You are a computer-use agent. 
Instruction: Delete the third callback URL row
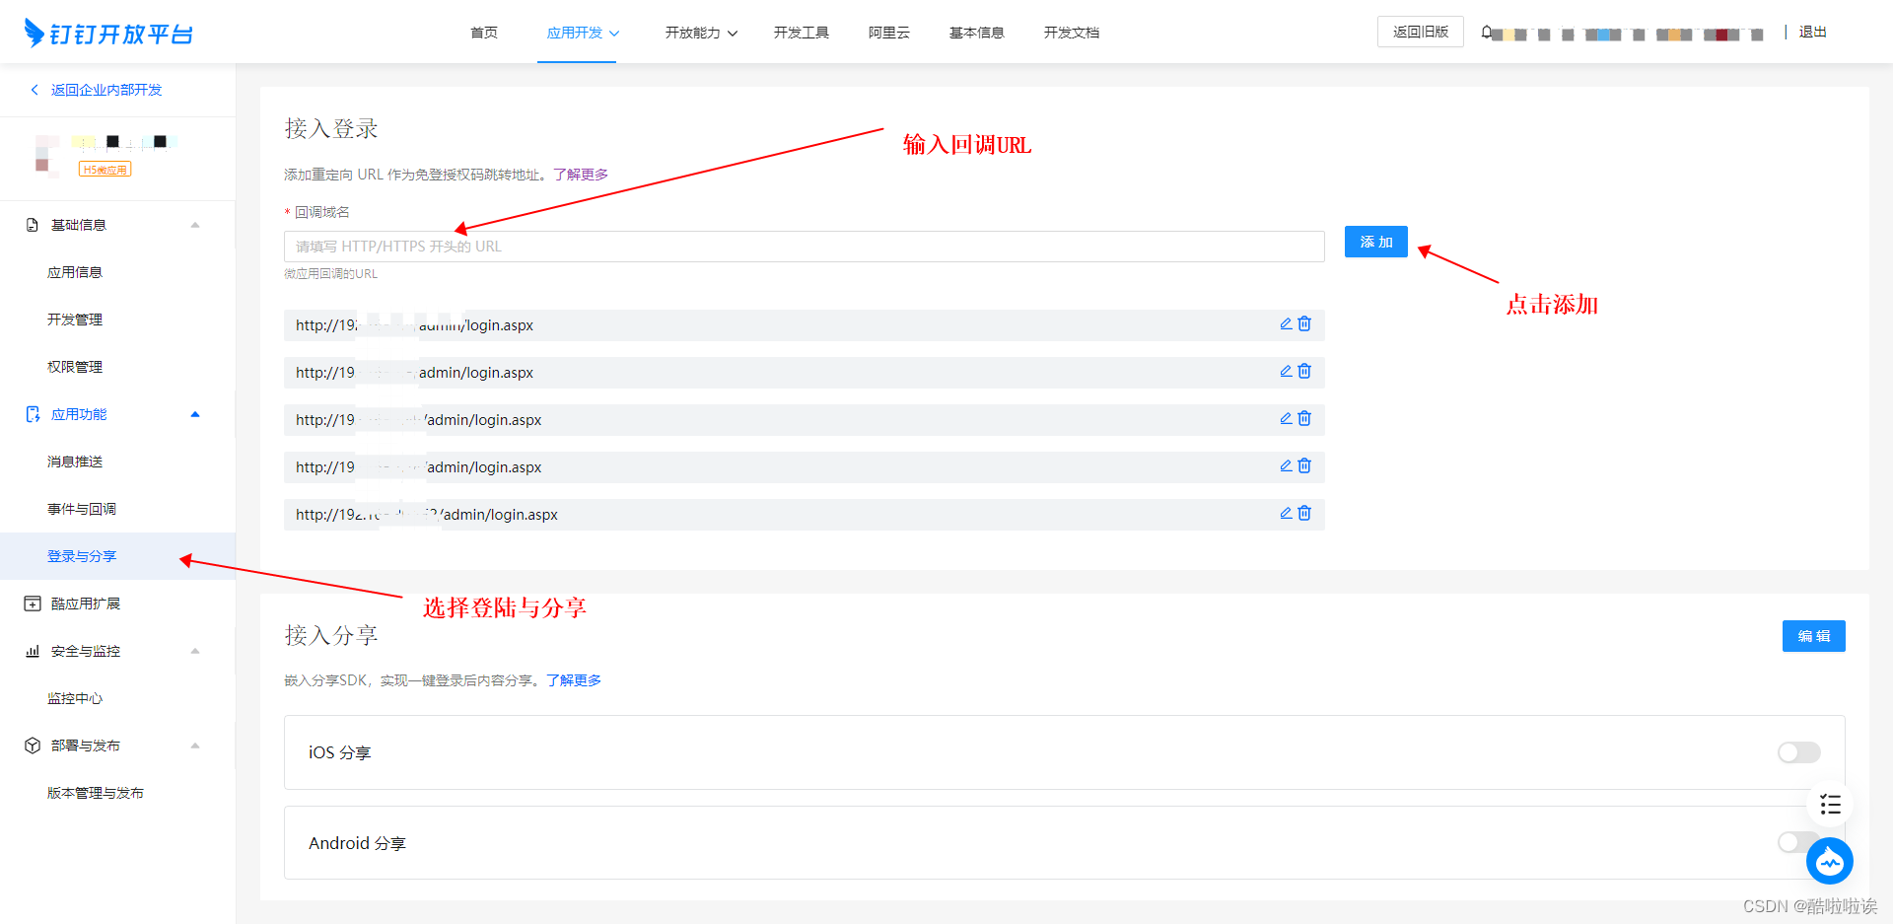pos(1304,418)
